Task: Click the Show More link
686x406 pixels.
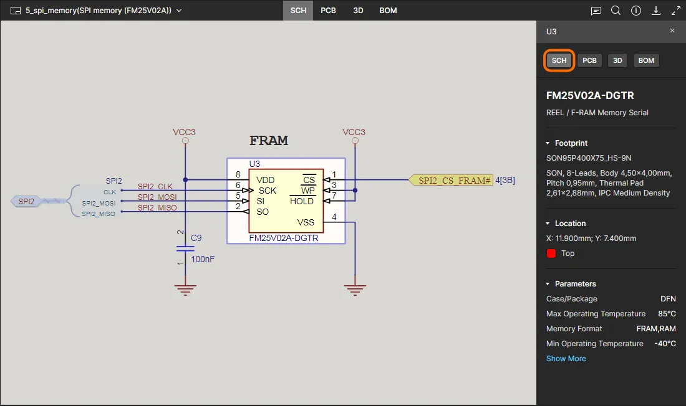Action: point(566,359)
